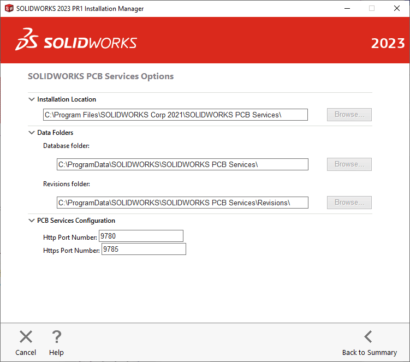Click Browse for the Revisions folder
This screenshot has width=410, height=362.
349,203
